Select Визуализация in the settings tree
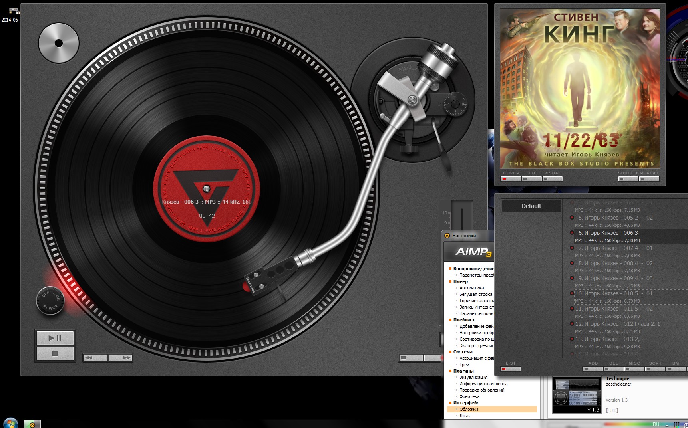688x428 pixels. pyautogui.click(x=473, y=377)
